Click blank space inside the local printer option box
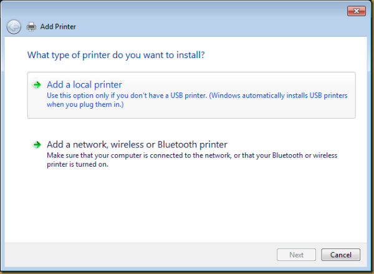The image size is (374, 274). [x=249, y=112]
